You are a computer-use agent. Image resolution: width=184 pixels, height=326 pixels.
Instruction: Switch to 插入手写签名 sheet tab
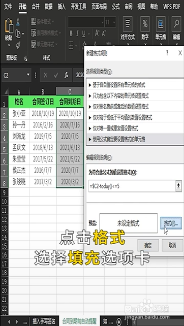[44, 321]
